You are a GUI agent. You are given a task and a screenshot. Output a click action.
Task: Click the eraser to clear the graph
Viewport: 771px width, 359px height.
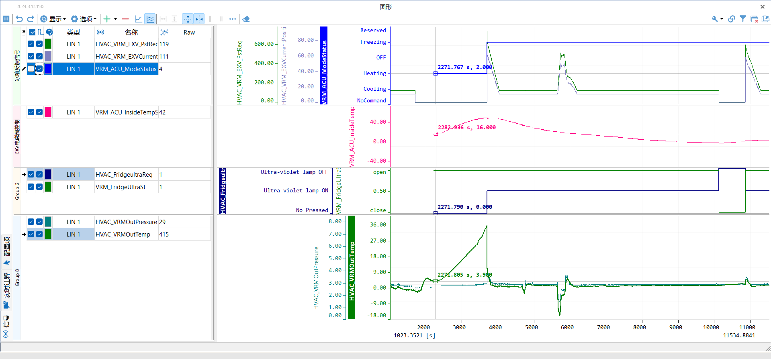246,19
